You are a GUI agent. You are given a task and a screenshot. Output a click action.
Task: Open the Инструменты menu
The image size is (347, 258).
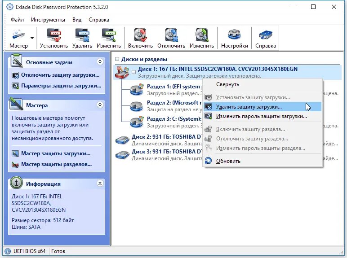[x=48, y=20]
